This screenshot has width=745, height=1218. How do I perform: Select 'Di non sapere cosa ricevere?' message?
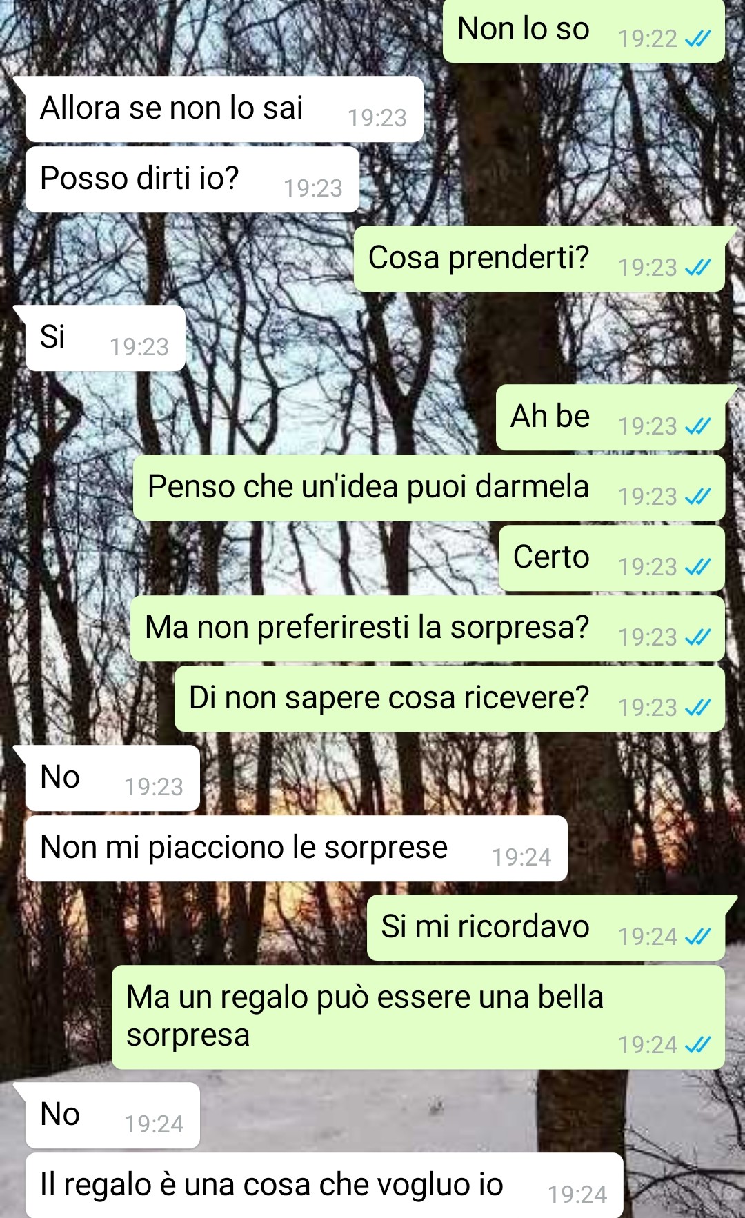pyautogui.click(x=450, y=699)
